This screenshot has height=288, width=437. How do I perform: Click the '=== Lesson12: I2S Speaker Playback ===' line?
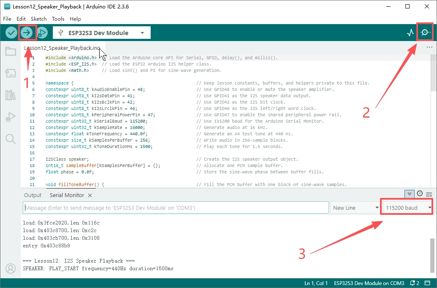point(79,261)
